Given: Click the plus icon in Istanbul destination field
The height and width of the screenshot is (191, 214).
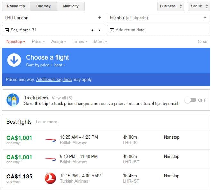Looking at the screenshot, I should (x=205, y=18).
